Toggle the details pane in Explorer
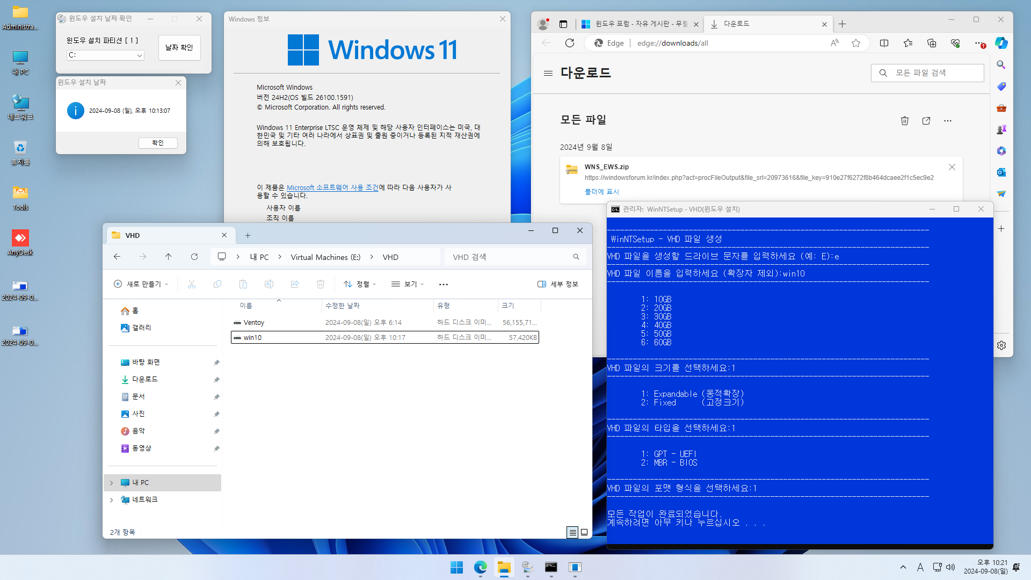This screenshot has height=580, width=1031. [558, 284]
